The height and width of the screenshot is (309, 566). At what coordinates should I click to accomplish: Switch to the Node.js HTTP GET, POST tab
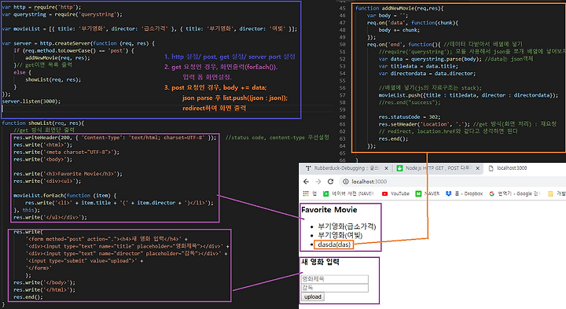tap(434, 168)
